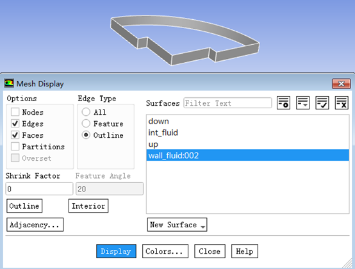Uncheck the Edges option

pos(15,124)
